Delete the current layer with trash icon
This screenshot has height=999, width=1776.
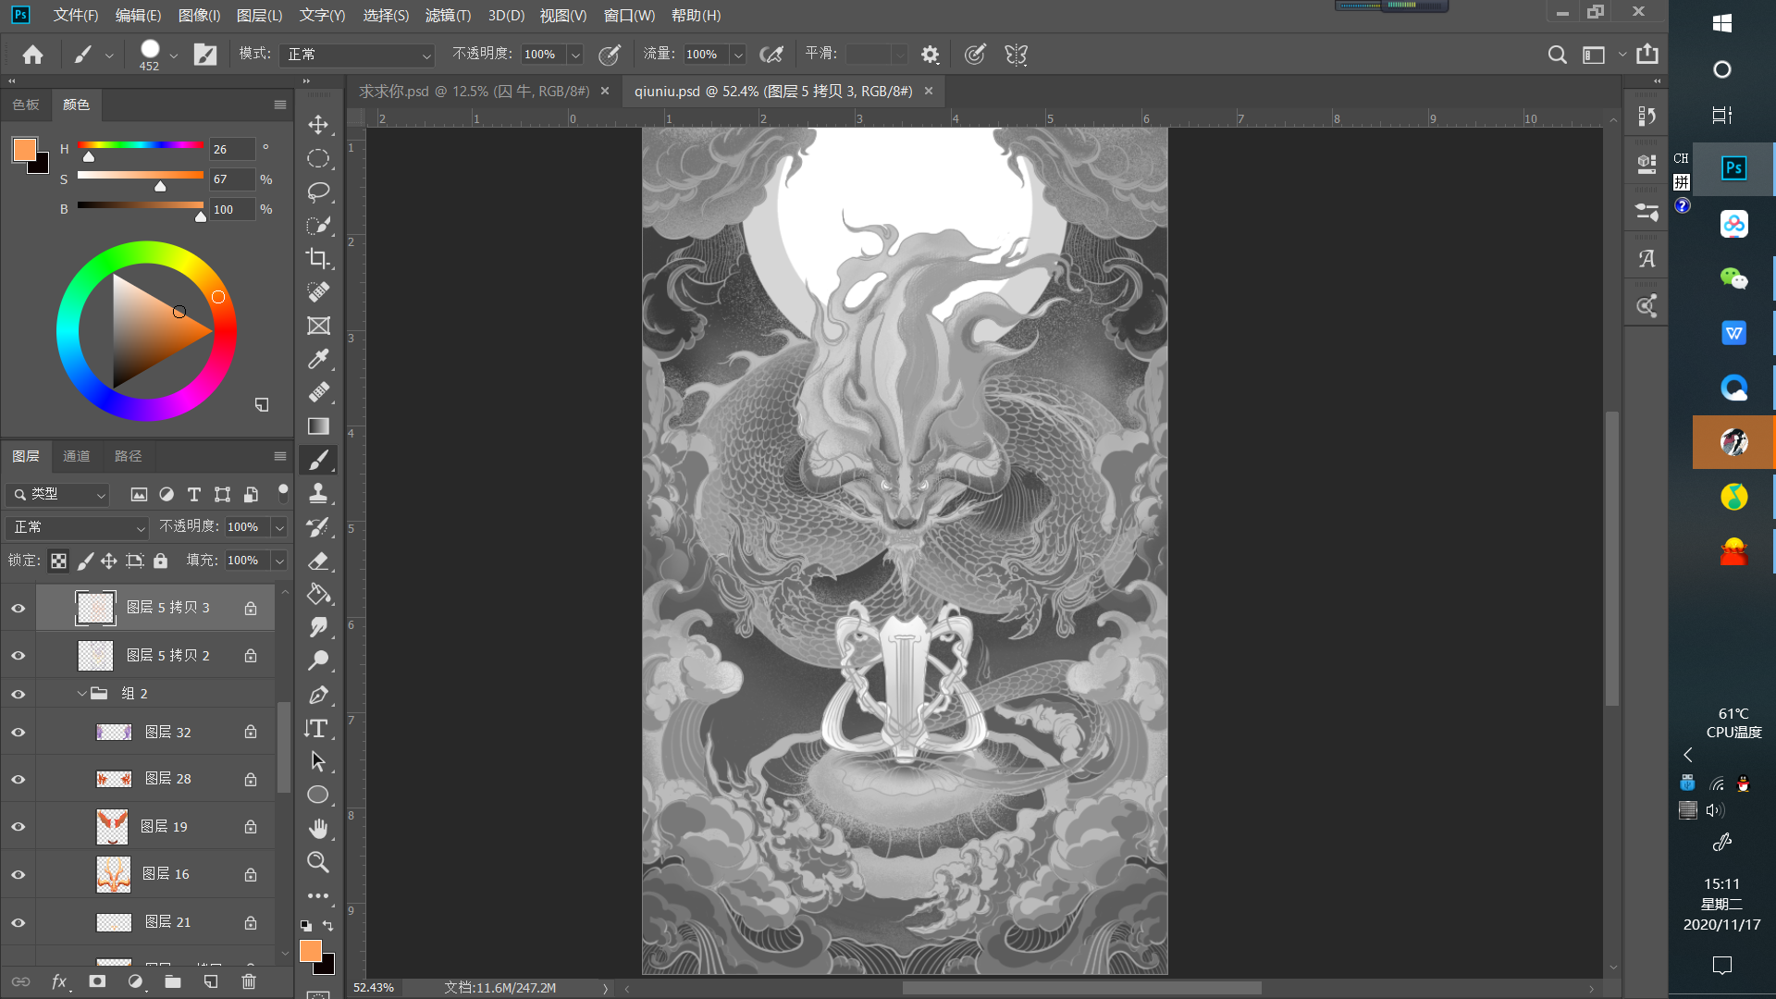pos(249,981)
